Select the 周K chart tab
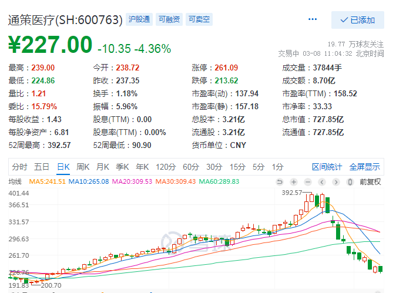This screenshot has height=293, width=396. (83, 167)
